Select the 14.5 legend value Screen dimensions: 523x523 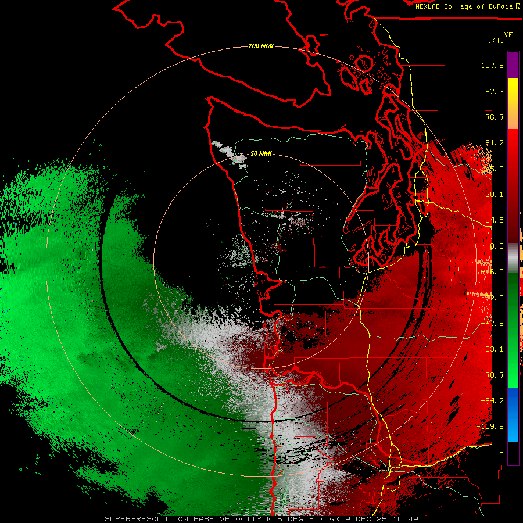[x=495, y=220]
